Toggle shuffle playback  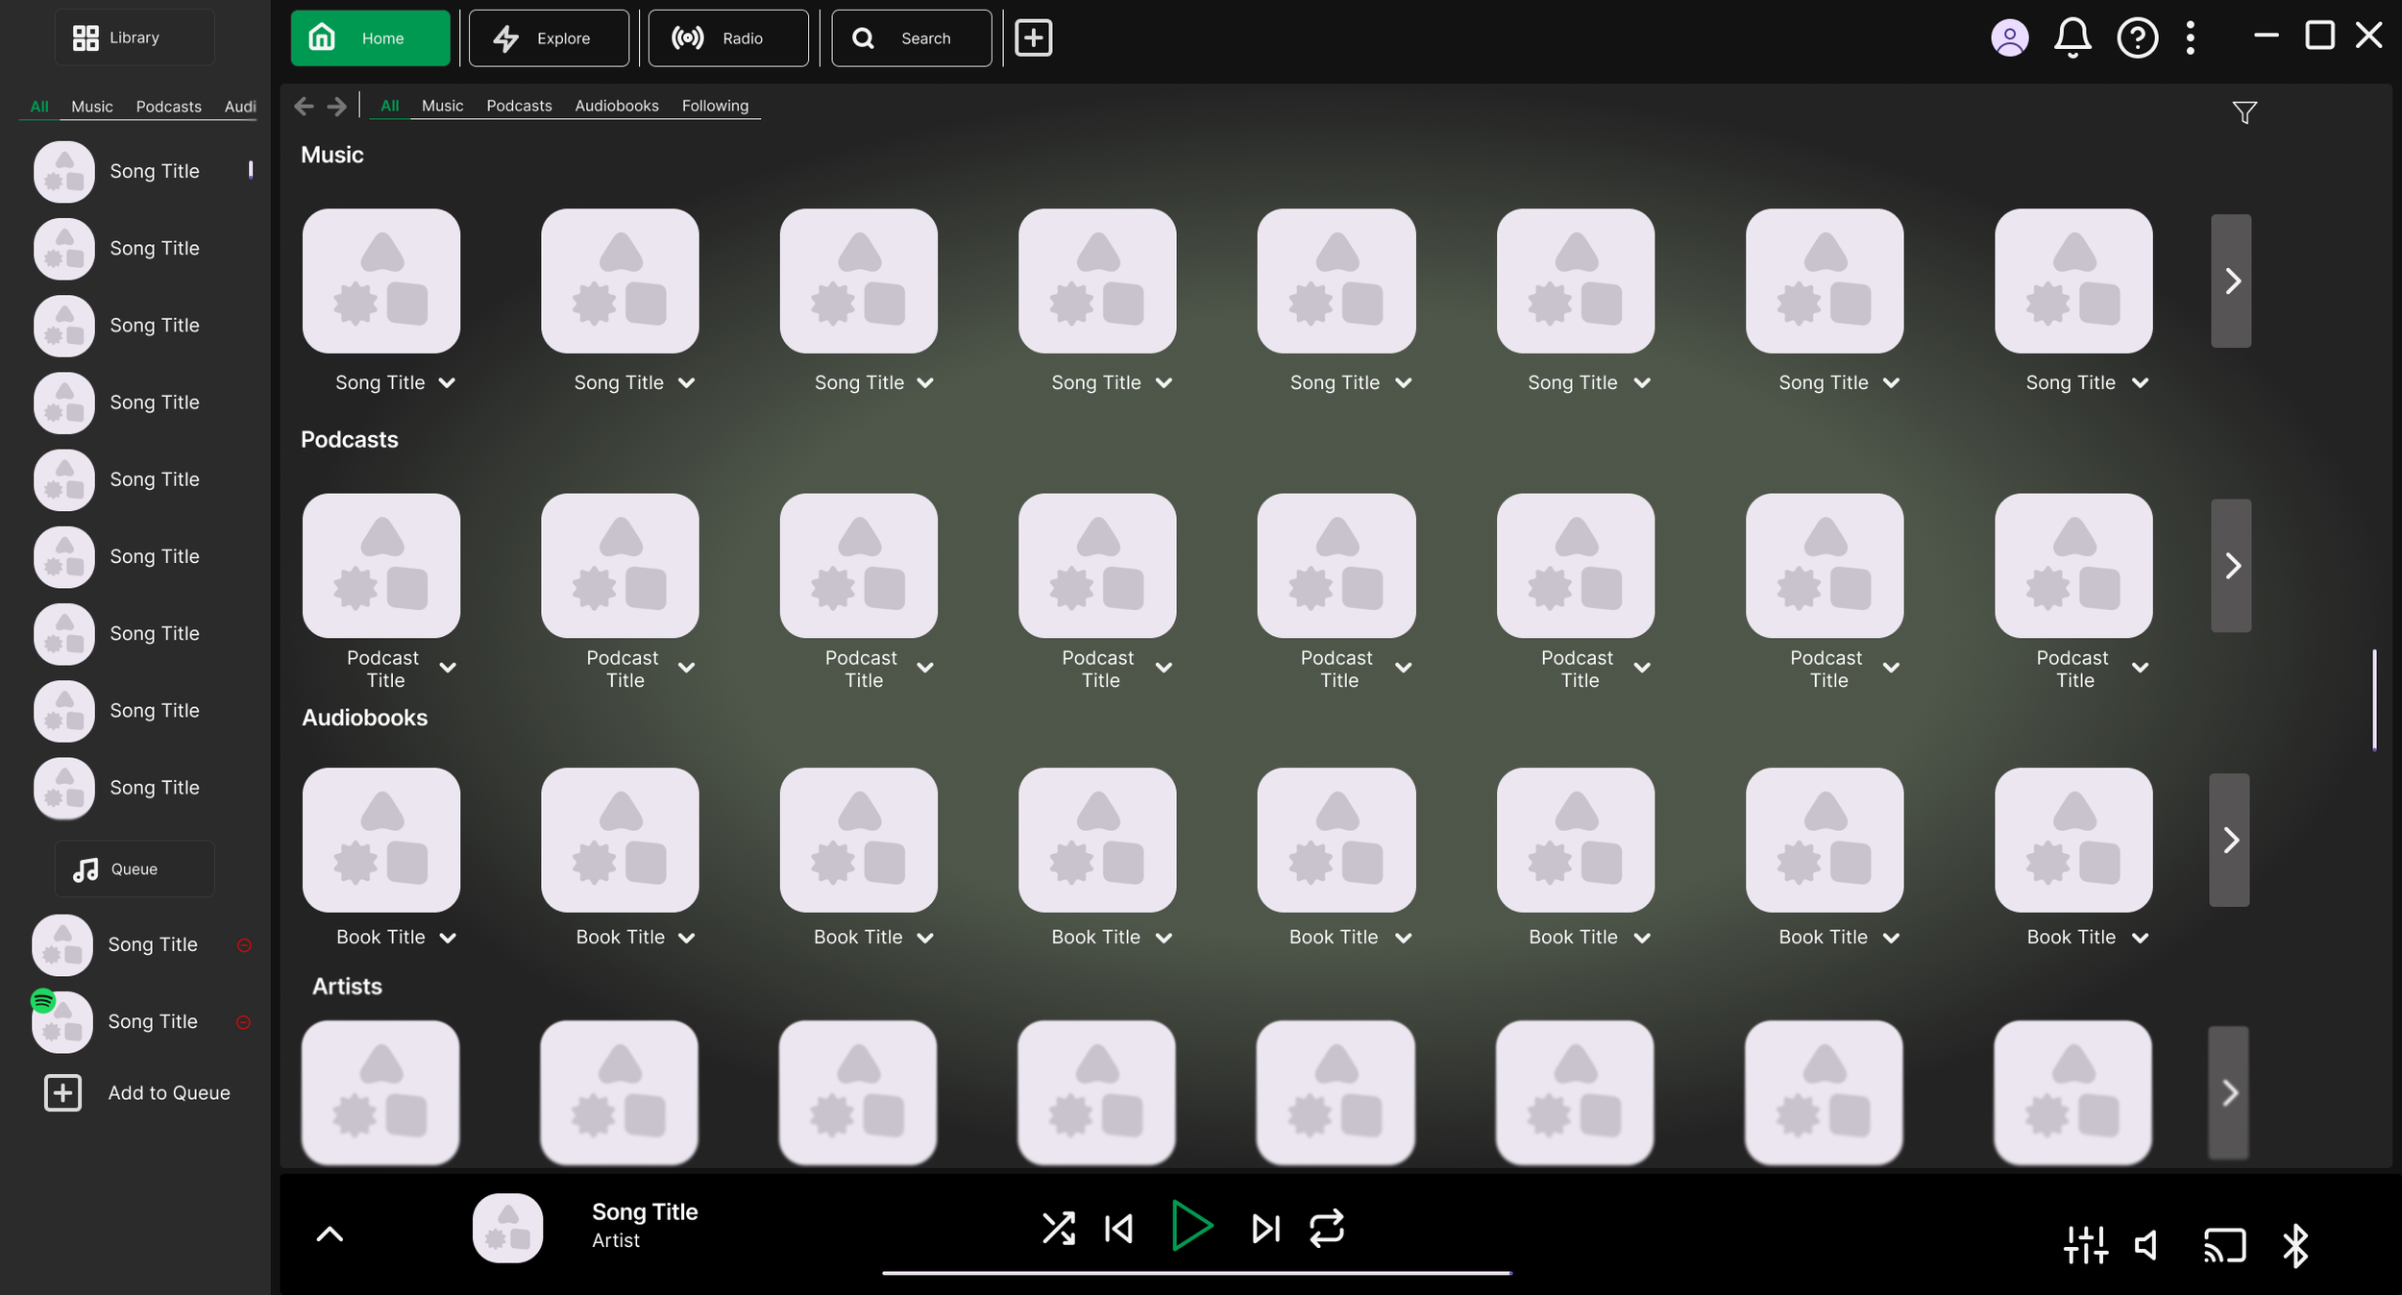coord(1058,1228)
